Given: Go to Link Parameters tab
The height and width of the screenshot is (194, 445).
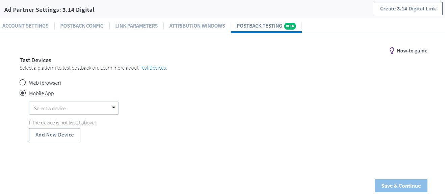Looking at the screenshot, I should [x=136, y=26].
